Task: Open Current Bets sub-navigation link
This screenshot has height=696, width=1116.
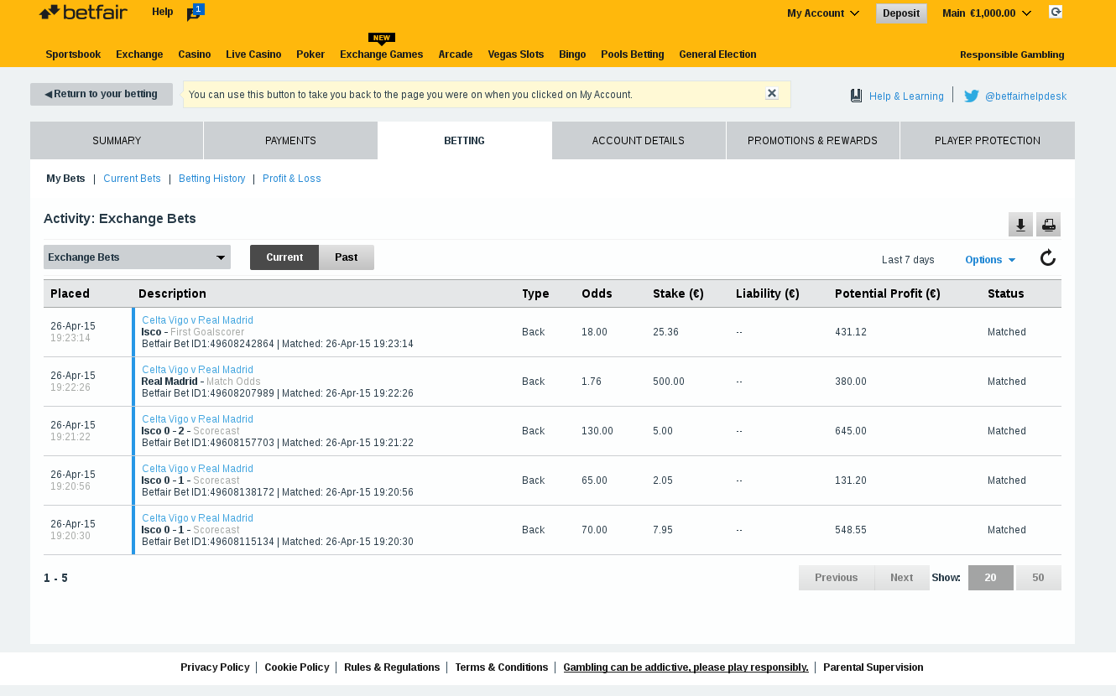Action: 132,179
